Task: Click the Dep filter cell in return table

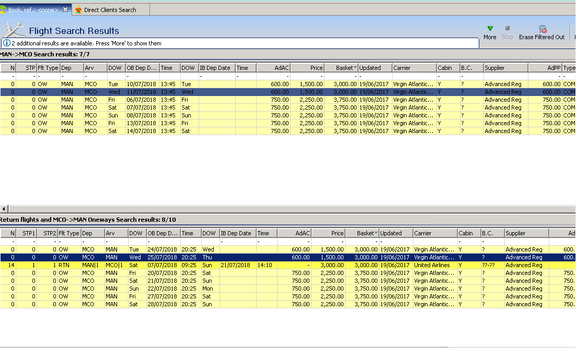Action: [x=92, y=242]
